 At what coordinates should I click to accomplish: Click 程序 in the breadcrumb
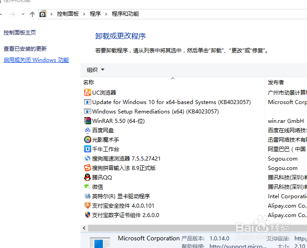[x=95, y=14]
